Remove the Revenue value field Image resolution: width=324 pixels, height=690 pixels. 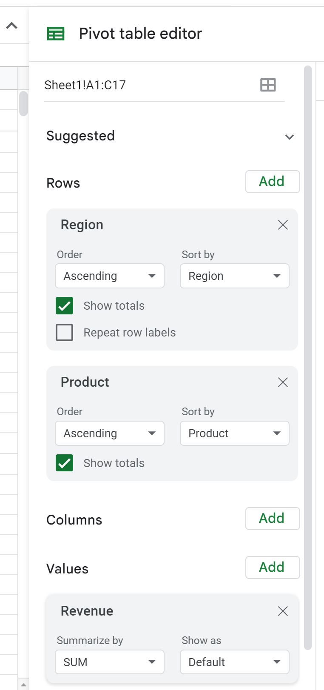pos(283,611)
